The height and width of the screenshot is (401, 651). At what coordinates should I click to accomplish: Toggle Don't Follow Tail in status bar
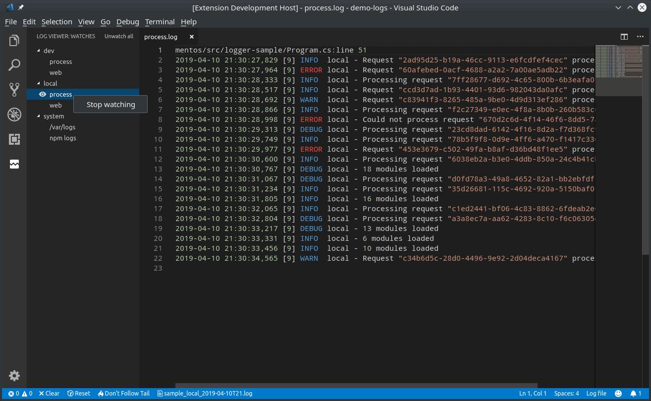tap(123, 393)
